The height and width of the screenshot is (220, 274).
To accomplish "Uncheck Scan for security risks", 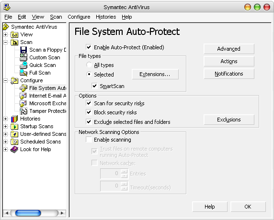I will pos(89,103).
